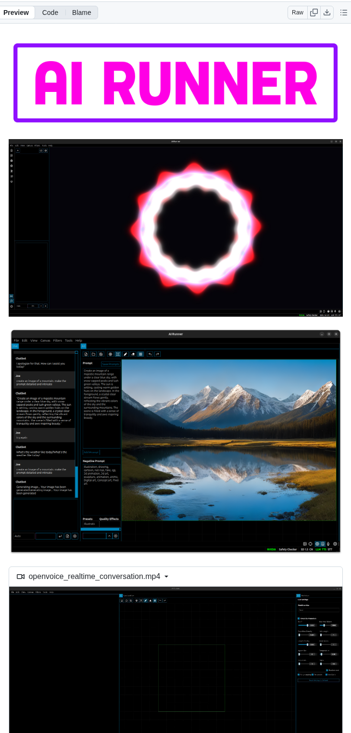Click the Raw button
Screen dimensions: 351x733
pos(297,13)
